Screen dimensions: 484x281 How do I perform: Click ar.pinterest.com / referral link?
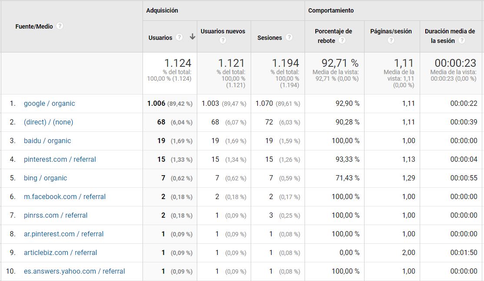pos(63,234)
